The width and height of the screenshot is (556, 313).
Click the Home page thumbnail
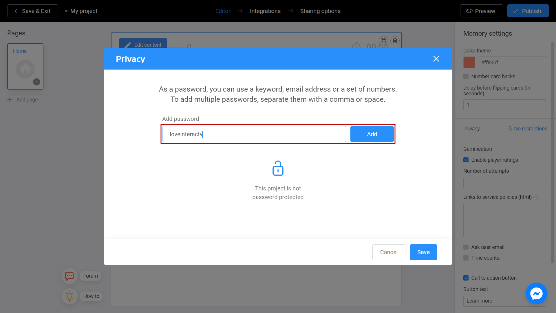[x=25, y=66]
